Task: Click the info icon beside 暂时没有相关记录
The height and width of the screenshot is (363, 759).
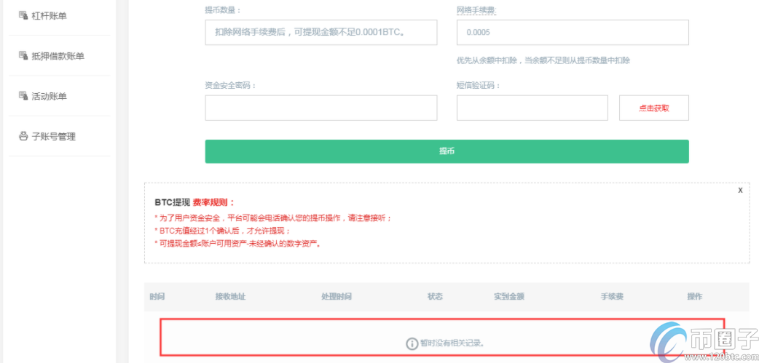Action: (412, 343)
